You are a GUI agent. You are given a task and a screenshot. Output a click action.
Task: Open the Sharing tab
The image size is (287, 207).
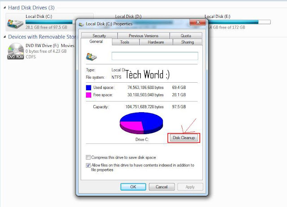point(187,42)
